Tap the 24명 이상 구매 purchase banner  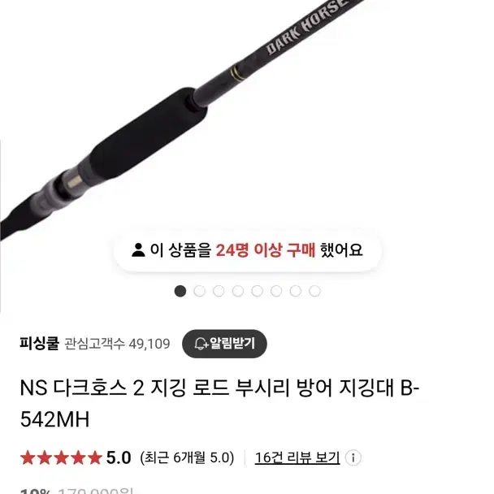(x=248, y=249)
